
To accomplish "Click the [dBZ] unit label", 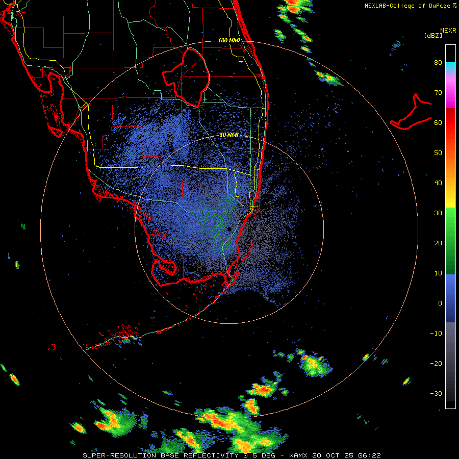I will [433, 35].
